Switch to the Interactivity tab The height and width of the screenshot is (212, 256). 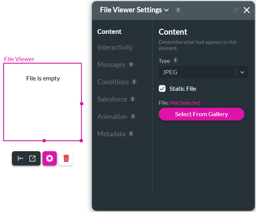coord(115,47)
